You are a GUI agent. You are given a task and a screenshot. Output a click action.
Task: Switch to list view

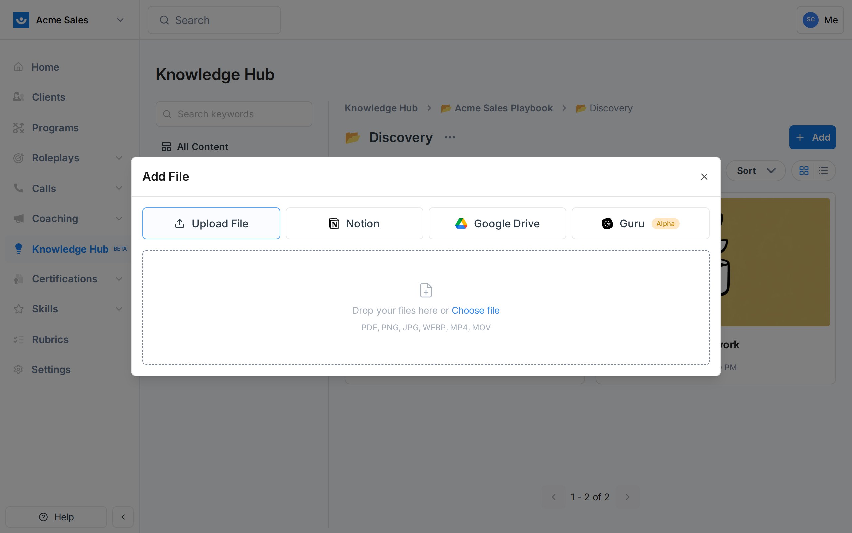823,171
